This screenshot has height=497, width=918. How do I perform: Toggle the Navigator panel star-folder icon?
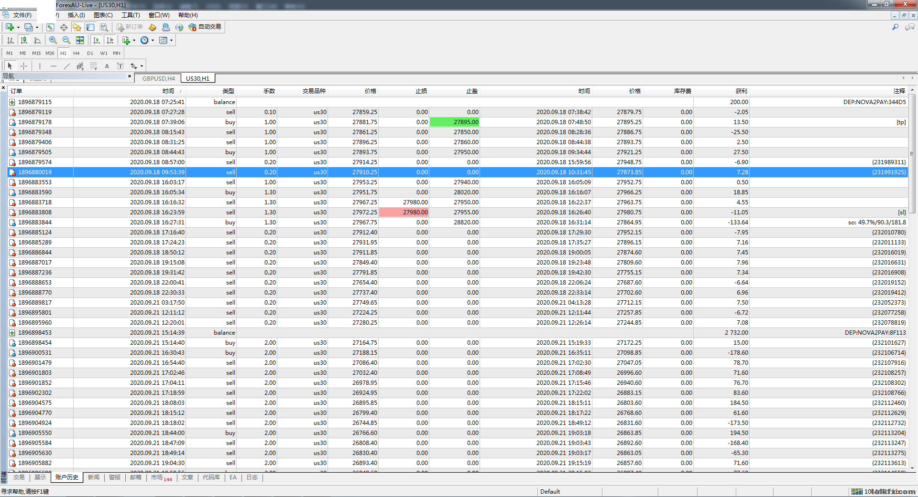click(x=77, y=27)
